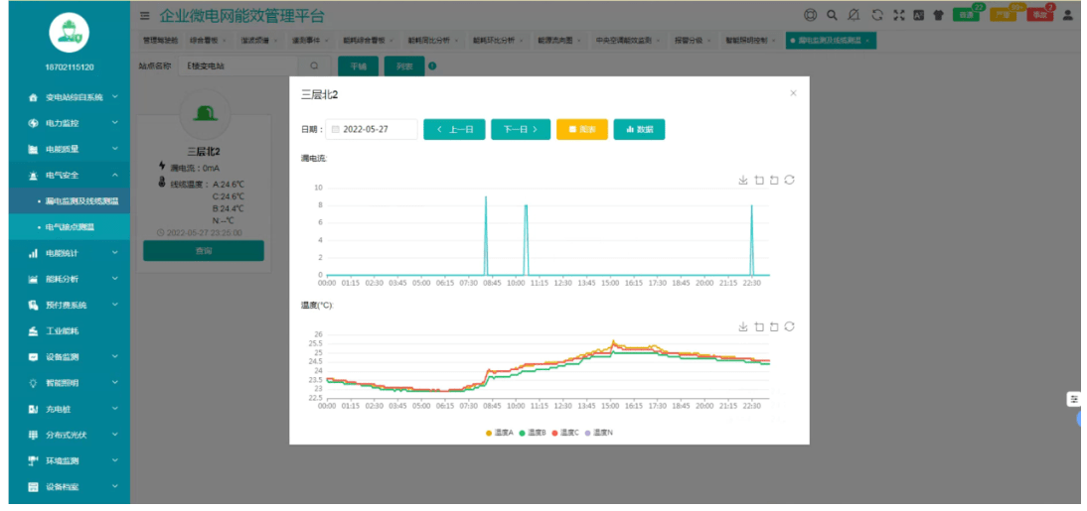Screen dimensions: 1087x511
Task: Click the station name field E楼变电站
Action: [x=238, y=66]
